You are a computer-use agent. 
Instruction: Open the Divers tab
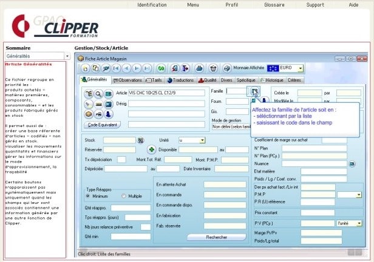[x=226, y=80]
